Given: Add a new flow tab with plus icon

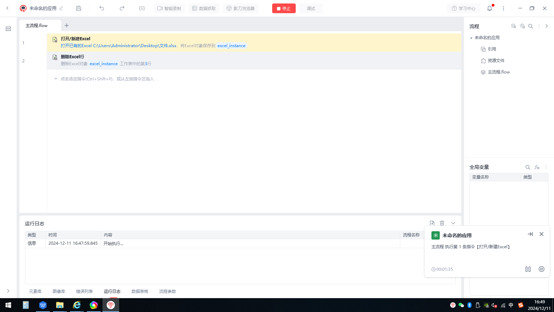Looking at the screenshot, I should coord(67,25).
